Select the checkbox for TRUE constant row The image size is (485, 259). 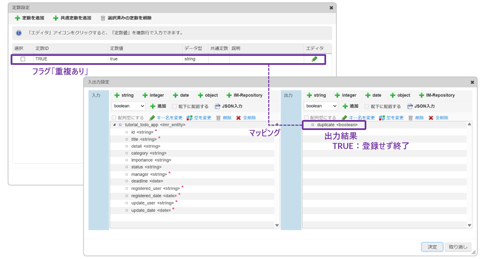23,59
